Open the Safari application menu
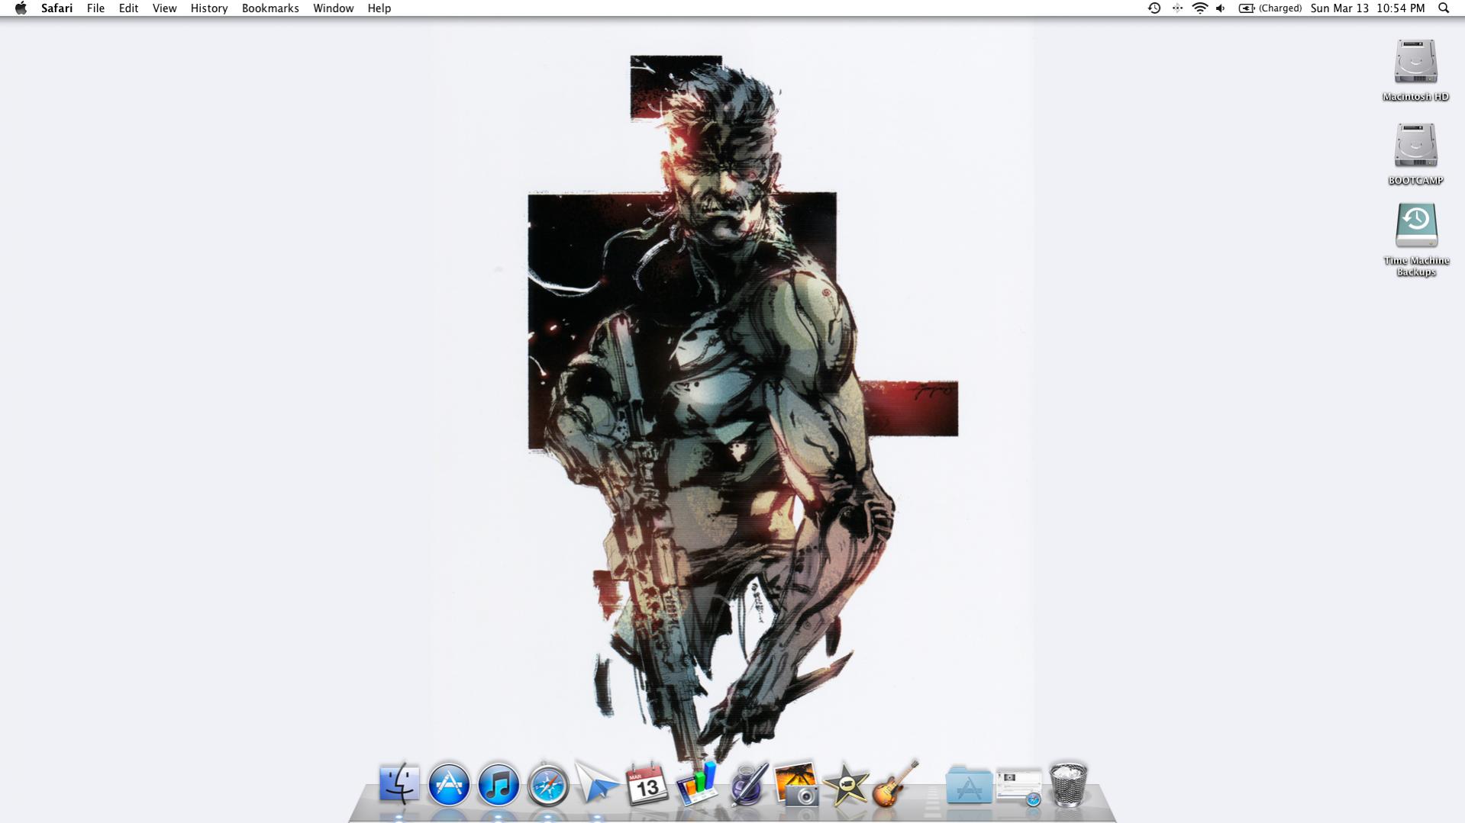The image size is (1465, 823). click(56, 8)
